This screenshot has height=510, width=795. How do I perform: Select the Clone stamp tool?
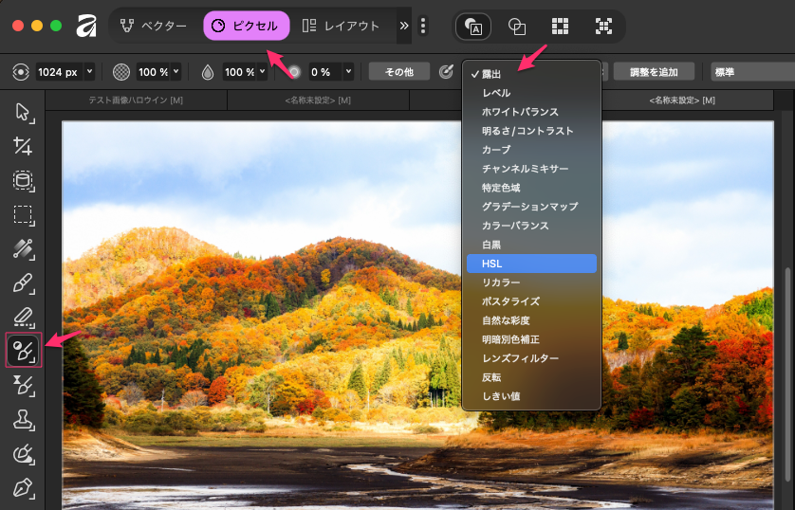click(23, 419)
